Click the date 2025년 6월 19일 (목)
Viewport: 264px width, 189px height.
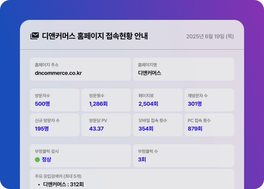210,36
